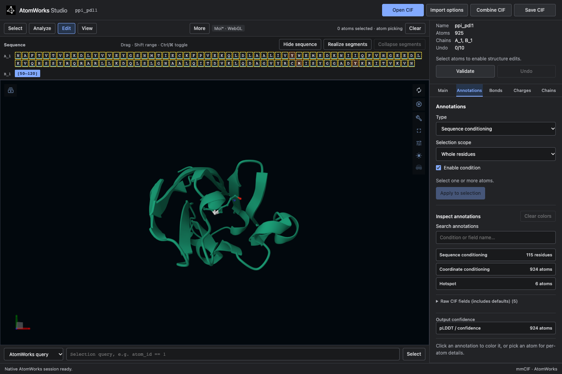Switch to View mode

[x=87, y=28]
